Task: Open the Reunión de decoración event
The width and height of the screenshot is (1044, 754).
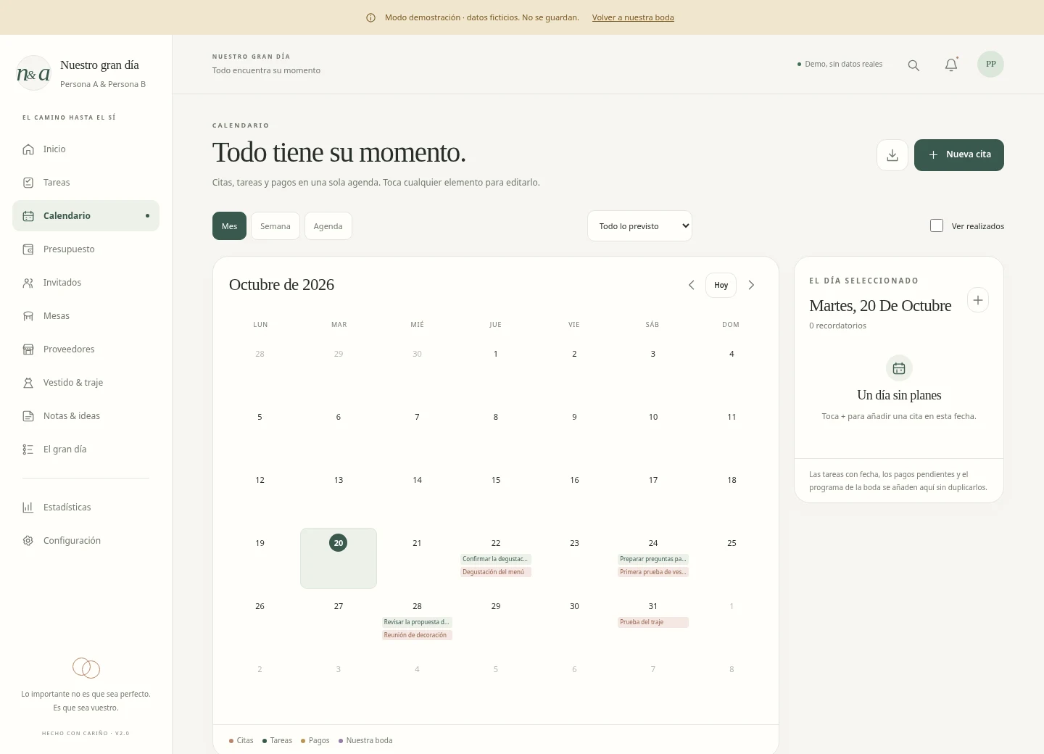Action: coord(417,635)
